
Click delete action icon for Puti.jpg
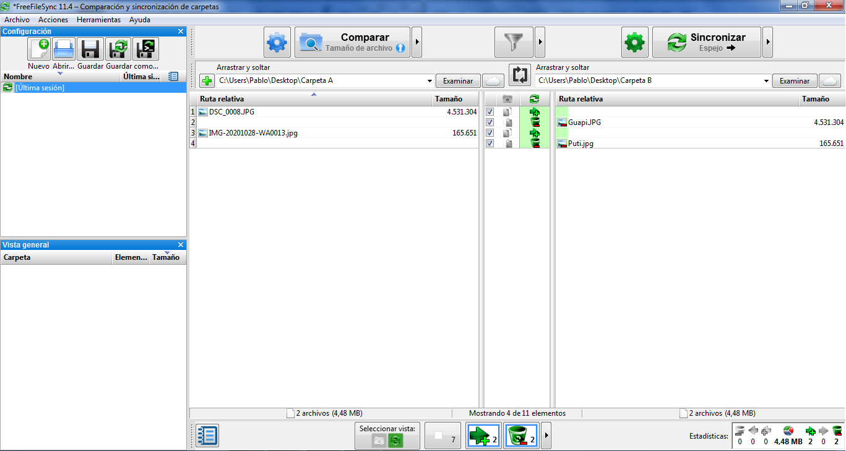(x=535, y=144)
